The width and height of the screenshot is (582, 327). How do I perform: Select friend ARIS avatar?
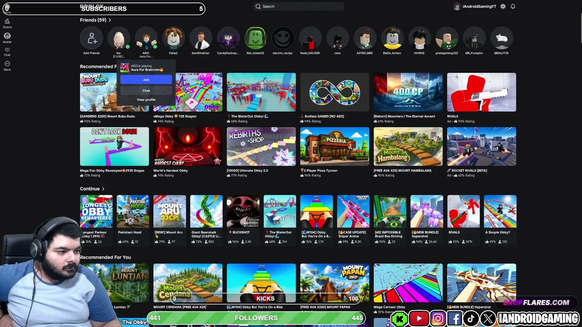pyautogui.click(x=146, y=39)
